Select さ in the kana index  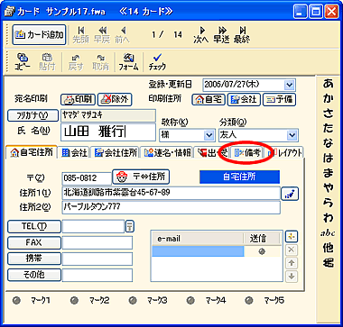click(329, 114)
